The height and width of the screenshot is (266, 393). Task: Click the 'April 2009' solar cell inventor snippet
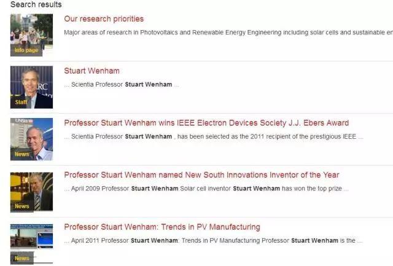click(206, 189)
